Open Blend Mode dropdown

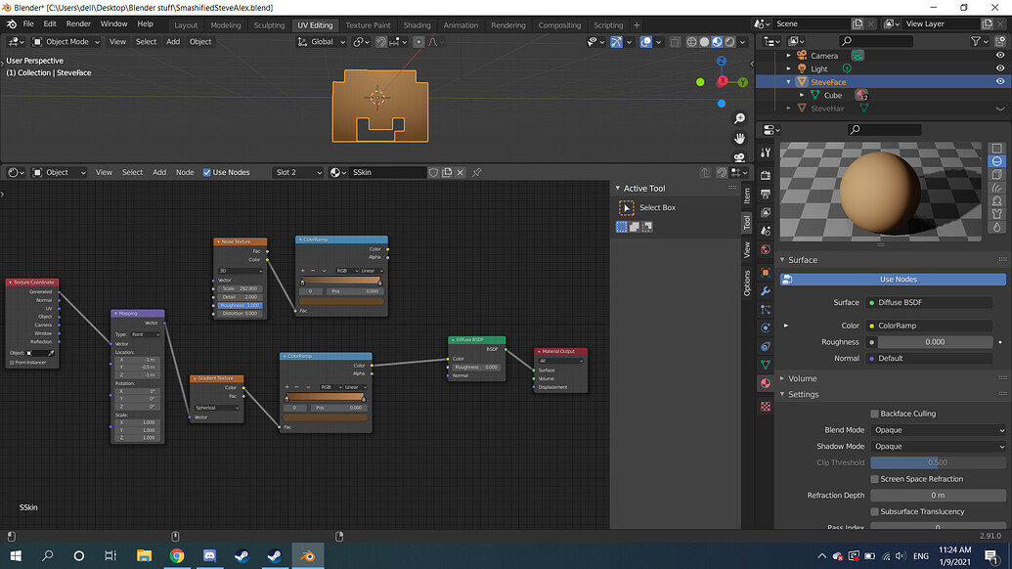pos(938,429)
